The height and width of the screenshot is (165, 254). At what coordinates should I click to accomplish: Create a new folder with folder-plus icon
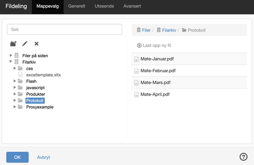(x=13, y=44)
